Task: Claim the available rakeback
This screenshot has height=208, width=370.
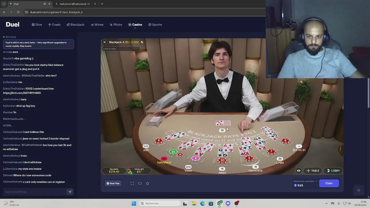Action: click(x=329, y=183)
